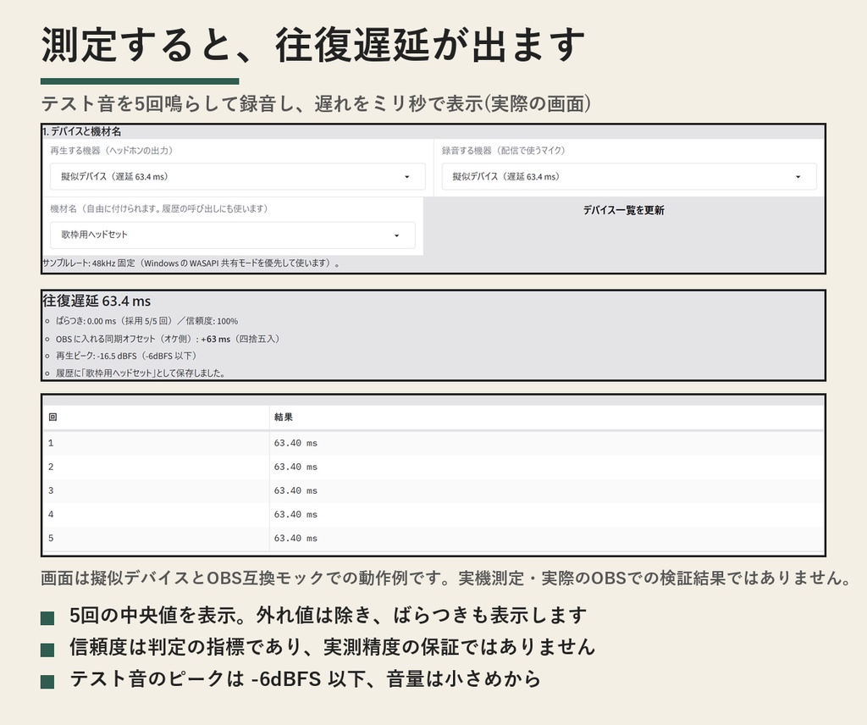Click the slide title 測定すると、往復遅延が出ます
Screen dimensions: 867x725
313,46
